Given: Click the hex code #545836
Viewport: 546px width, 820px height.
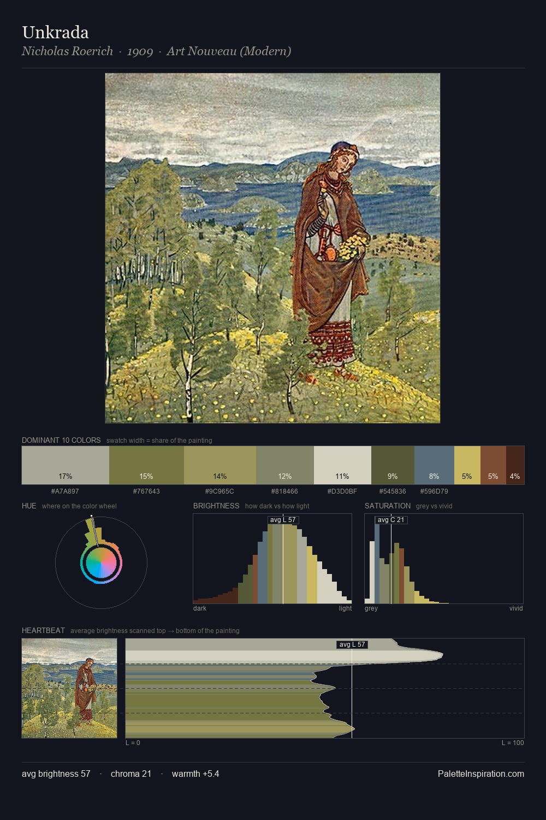Looking at the screenshot, I should click(393, 491).
